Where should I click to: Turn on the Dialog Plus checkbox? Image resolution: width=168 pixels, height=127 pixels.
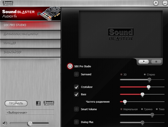click(x=76, y=122)
